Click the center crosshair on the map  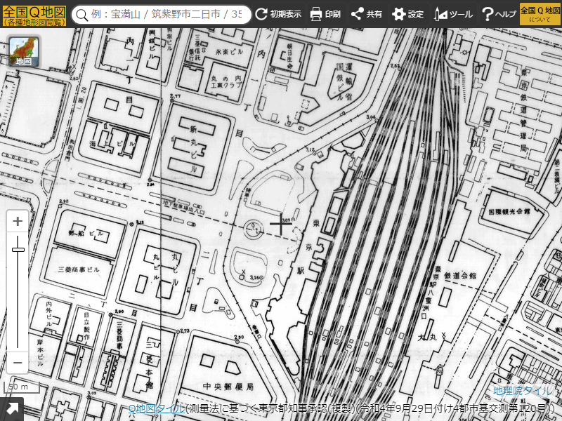[x=281, y=225]
